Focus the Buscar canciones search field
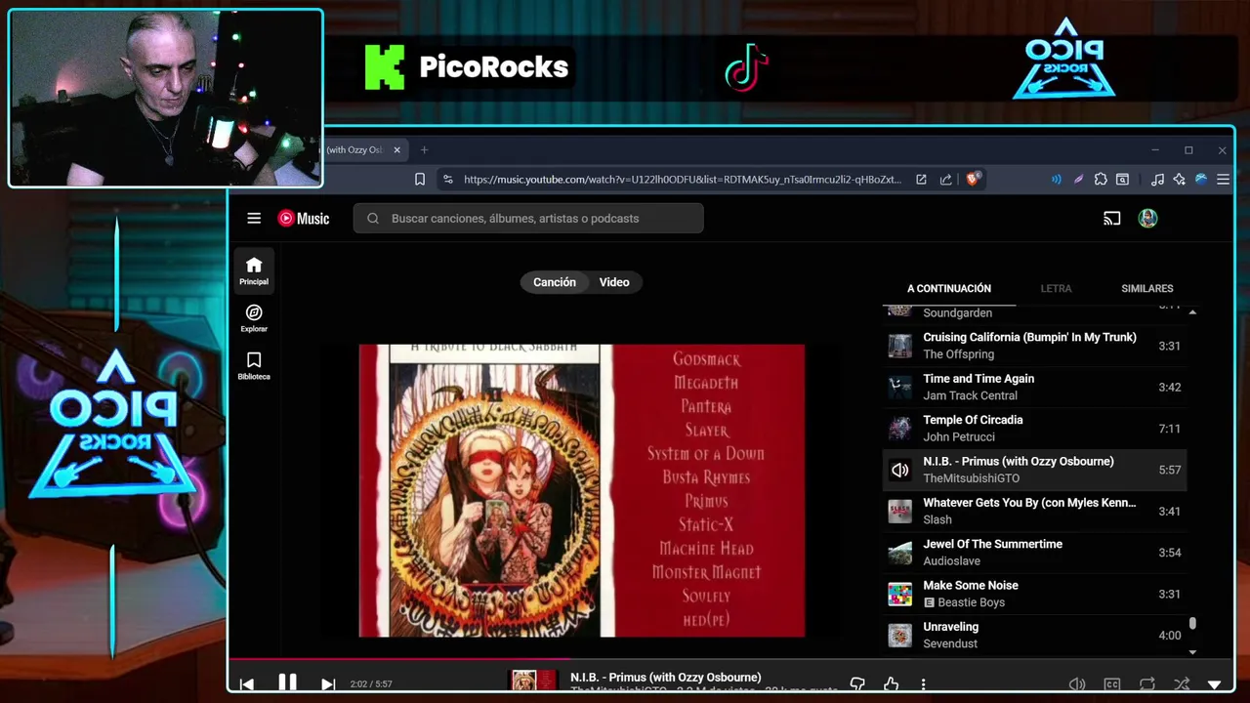 528,219
